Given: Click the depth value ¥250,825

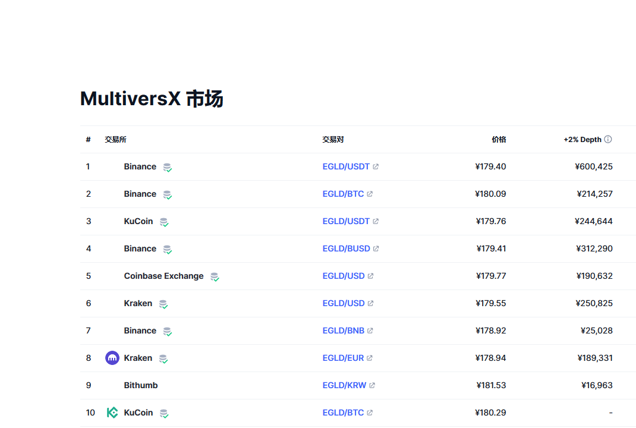Looking at the screenshot, I should (x=594, y=303).
